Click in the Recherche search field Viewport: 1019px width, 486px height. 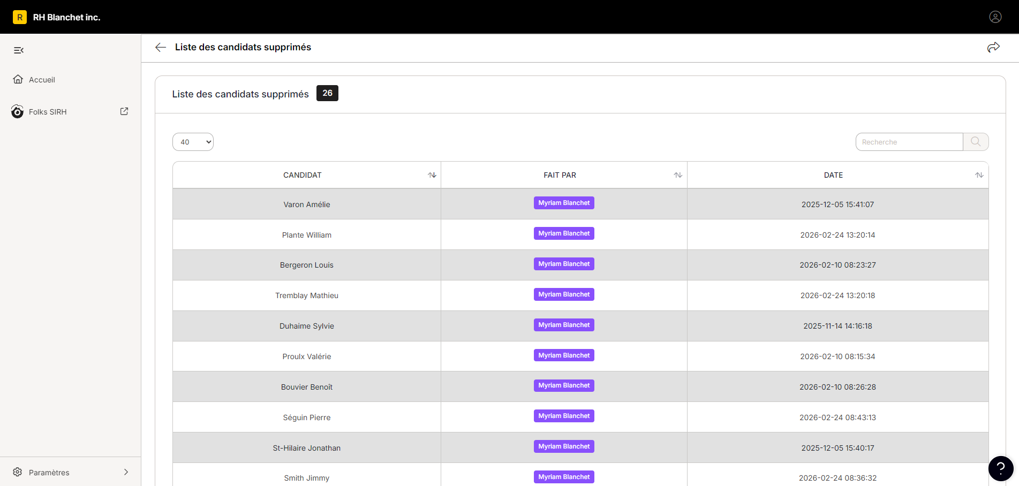click(x=909, y=142)
